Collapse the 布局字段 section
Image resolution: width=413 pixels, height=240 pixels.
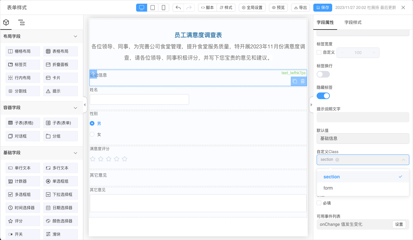point(75,36)
